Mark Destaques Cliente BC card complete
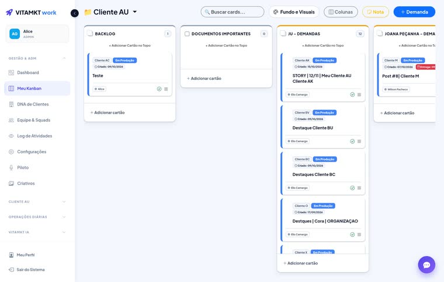The height and width of the screenshot is (282, 444). [x=352, y=188]
